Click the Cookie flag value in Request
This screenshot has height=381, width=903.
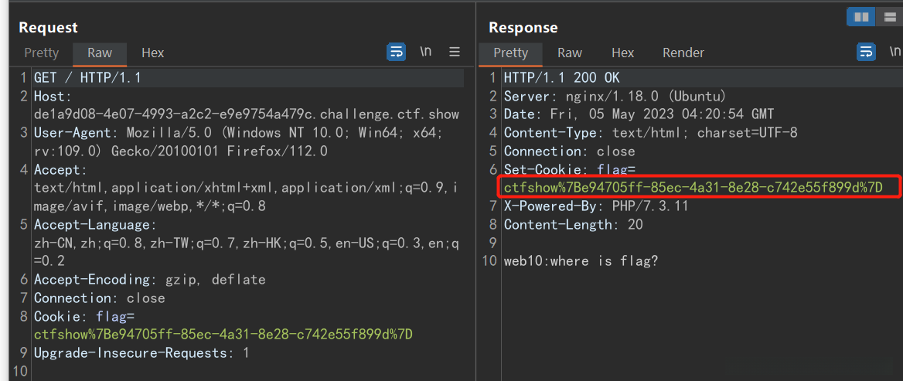click(x=223, y=335)
